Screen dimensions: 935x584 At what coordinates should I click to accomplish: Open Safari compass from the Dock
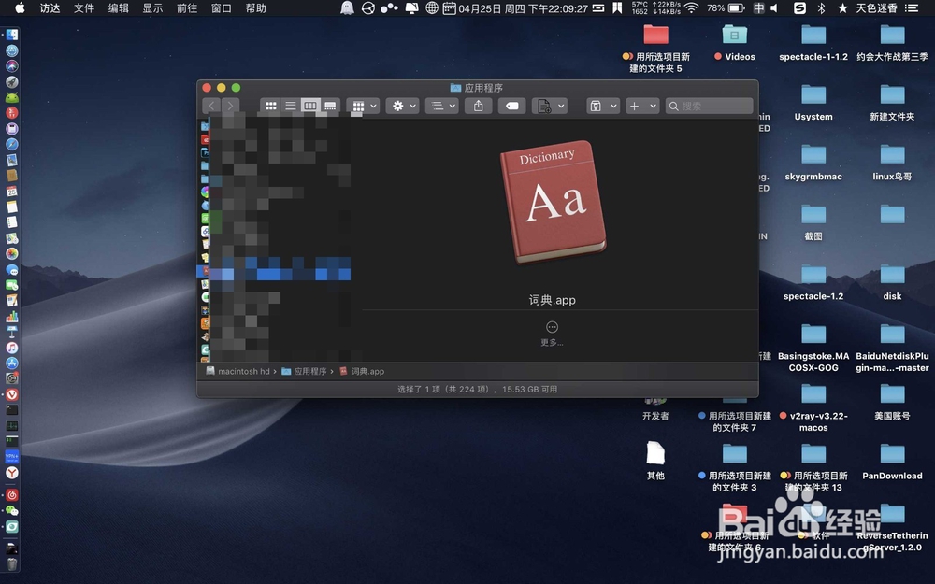coord(12,144)
